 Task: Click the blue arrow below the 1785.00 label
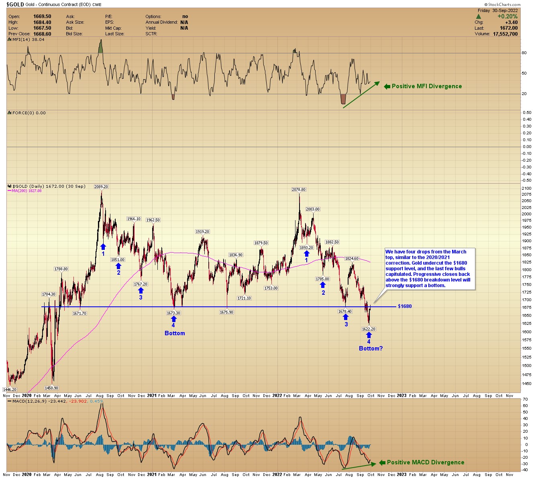pos(322,285)
